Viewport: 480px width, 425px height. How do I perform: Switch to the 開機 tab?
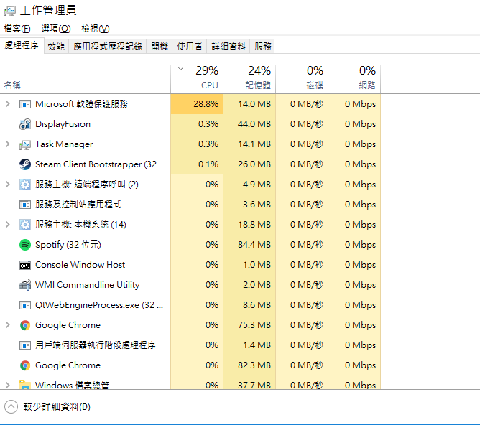tap(160, 47)
